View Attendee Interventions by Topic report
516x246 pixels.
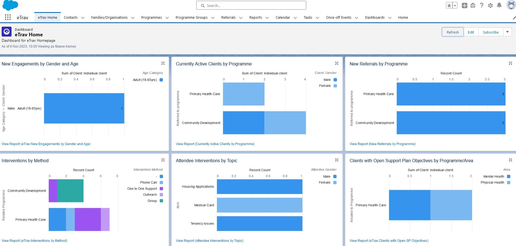[x=209, y=241]
